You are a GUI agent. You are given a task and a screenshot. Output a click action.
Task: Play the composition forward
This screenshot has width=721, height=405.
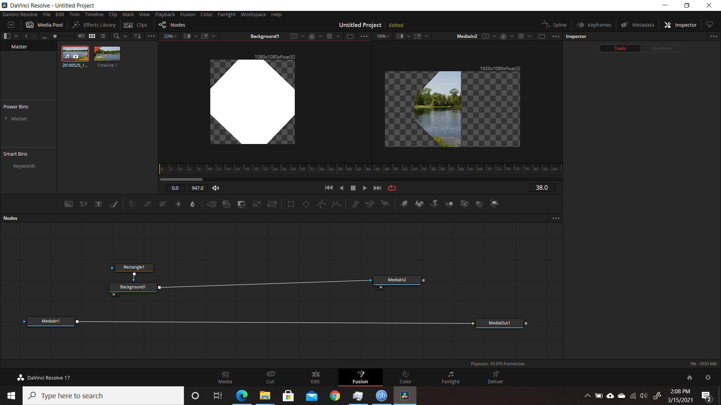pos(365,188)
